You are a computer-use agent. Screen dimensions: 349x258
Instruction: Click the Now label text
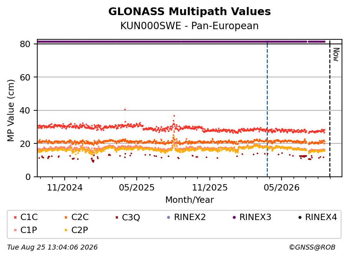(x=336, y=54)
